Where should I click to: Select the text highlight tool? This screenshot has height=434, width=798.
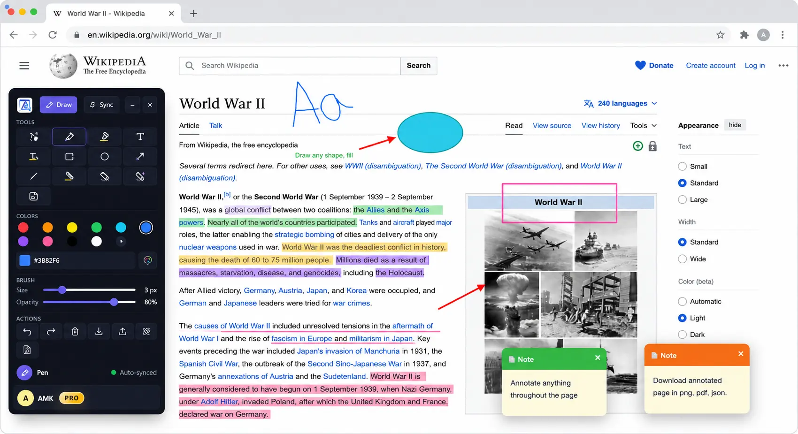click(34, 157)
